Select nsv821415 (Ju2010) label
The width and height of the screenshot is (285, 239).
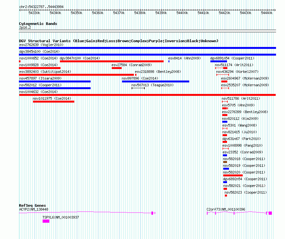[240, 132]
